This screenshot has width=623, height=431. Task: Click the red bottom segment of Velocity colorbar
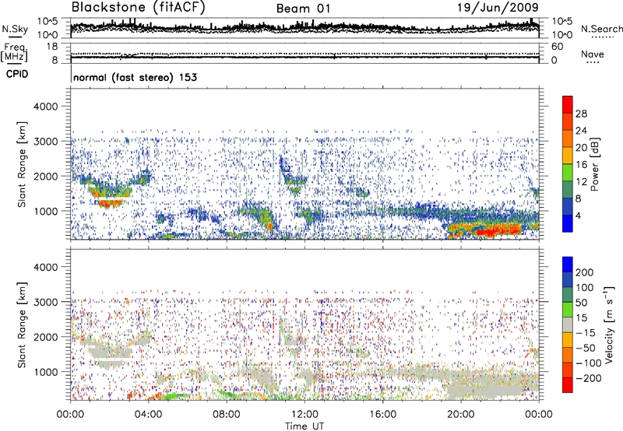click(x=568, y=385)
